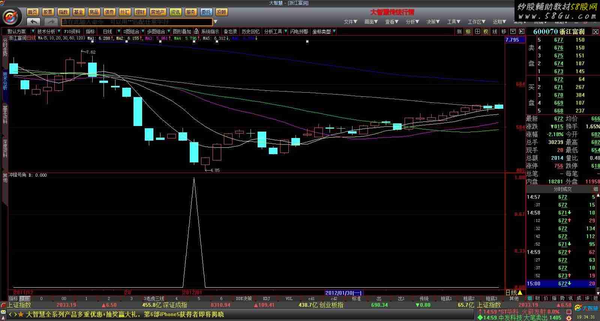Screen dimensions: 600x321
Task: Click 历史回忆 in the toolbar
Action: pos(250,31)
